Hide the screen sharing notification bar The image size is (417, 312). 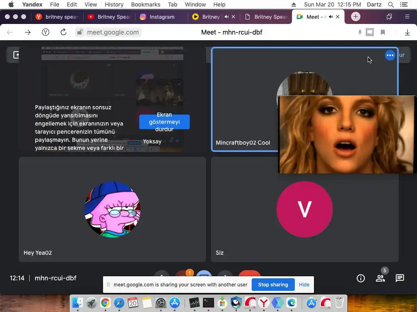(x=304, y=284)
